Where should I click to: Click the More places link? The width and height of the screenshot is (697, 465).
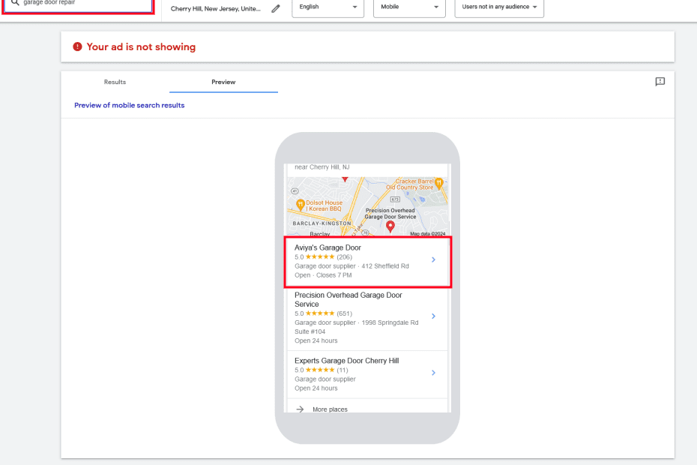coord(330,409)
